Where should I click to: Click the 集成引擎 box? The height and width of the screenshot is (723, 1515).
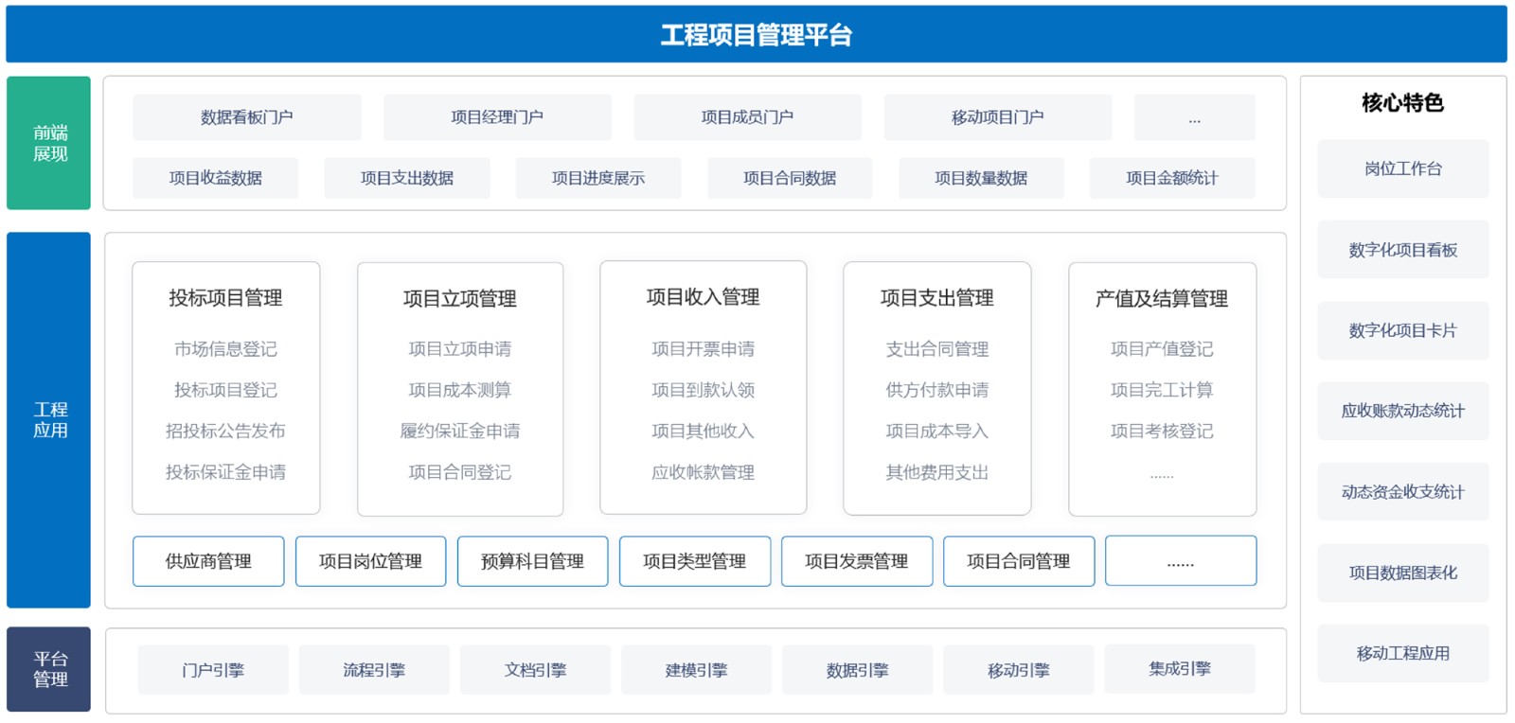pos(1180,669)
